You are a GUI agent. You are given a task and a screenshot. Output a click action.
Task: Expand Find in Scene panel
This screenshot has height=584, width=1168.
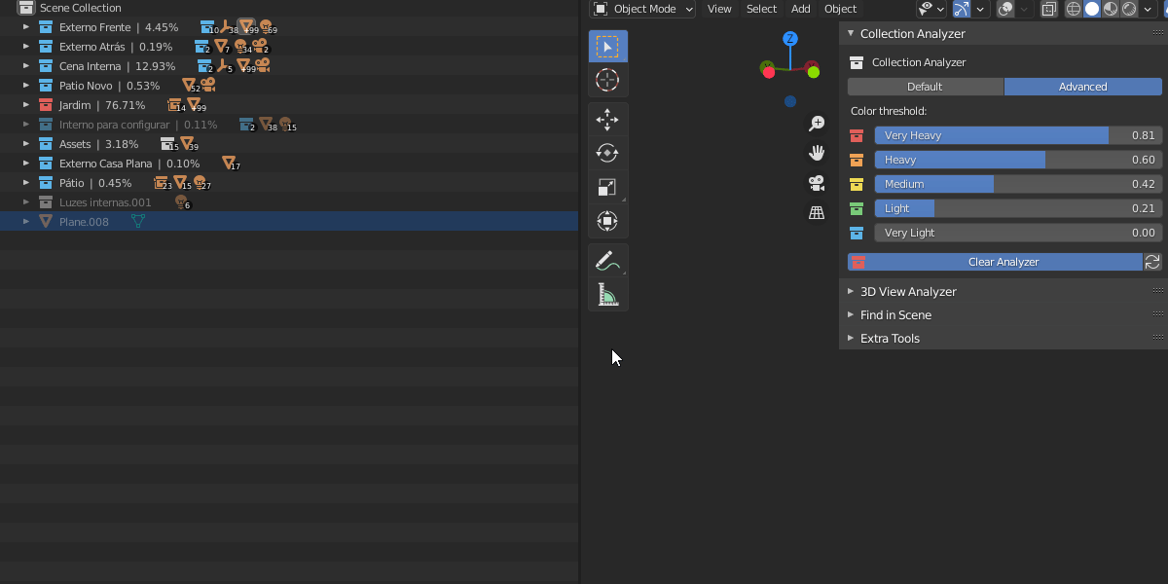851,314
